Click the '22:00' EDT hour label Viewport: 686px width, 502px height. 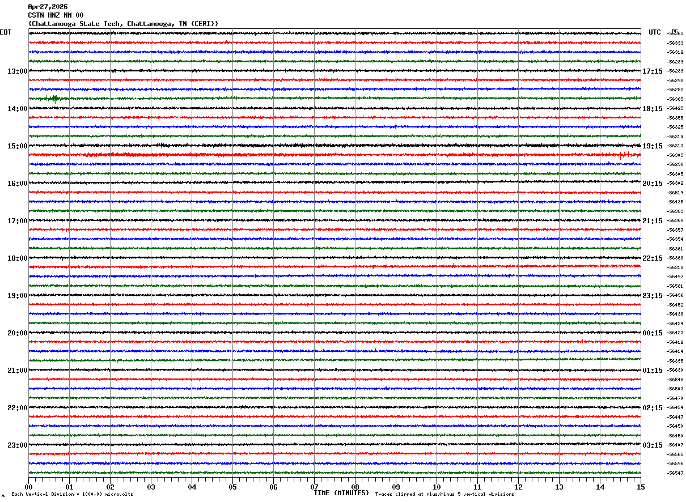click(x=18, y=408)
